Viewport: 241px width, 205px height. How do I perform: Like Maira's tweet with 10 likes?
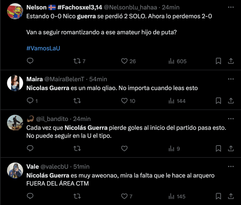tap(124, 101)
